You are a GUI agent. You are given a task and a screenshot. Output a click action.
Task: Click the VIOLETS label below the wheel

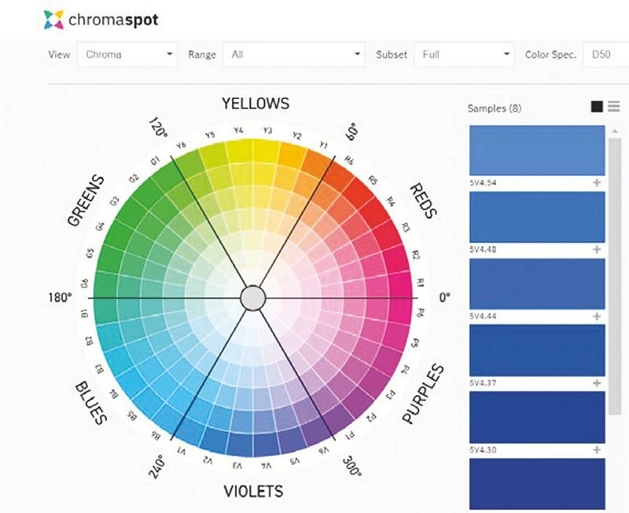click(x=252, y=492)
